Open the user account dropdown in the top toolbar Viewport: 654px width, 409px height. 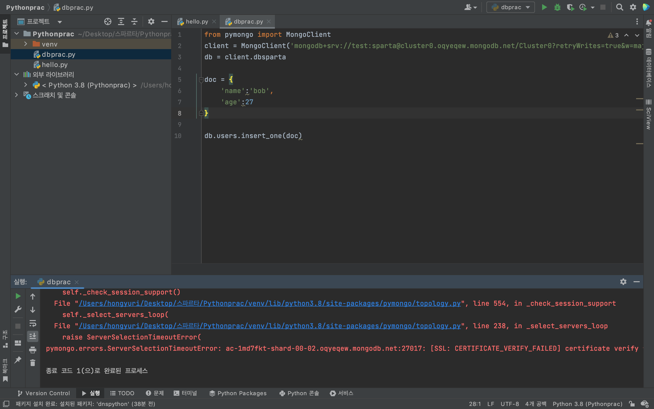(471, 7)
